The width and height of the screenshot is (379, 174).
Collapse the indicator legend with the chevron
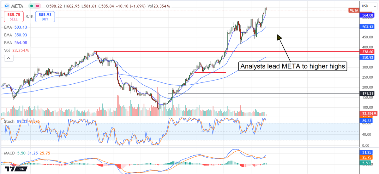point(9,58)
